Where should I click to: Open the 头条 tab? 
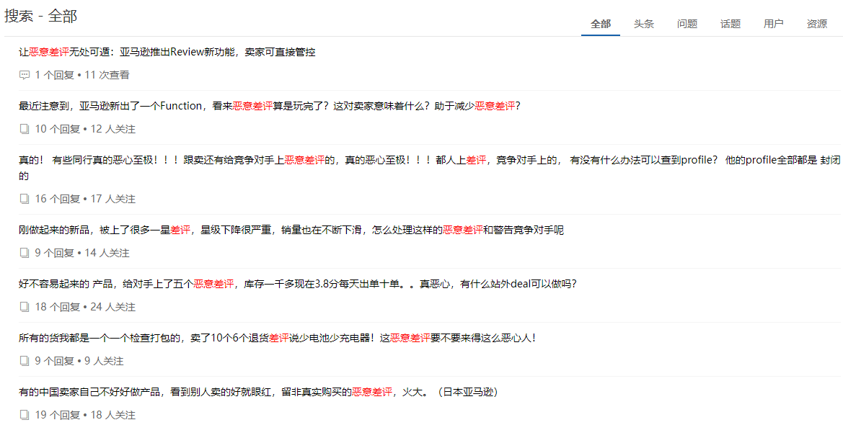point(643,24)
